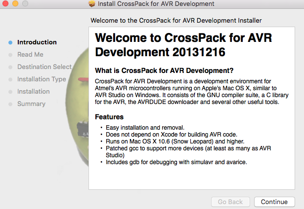Close the installer with red window button
Viewport: 304px width, 209px height.
coord(5,3)
